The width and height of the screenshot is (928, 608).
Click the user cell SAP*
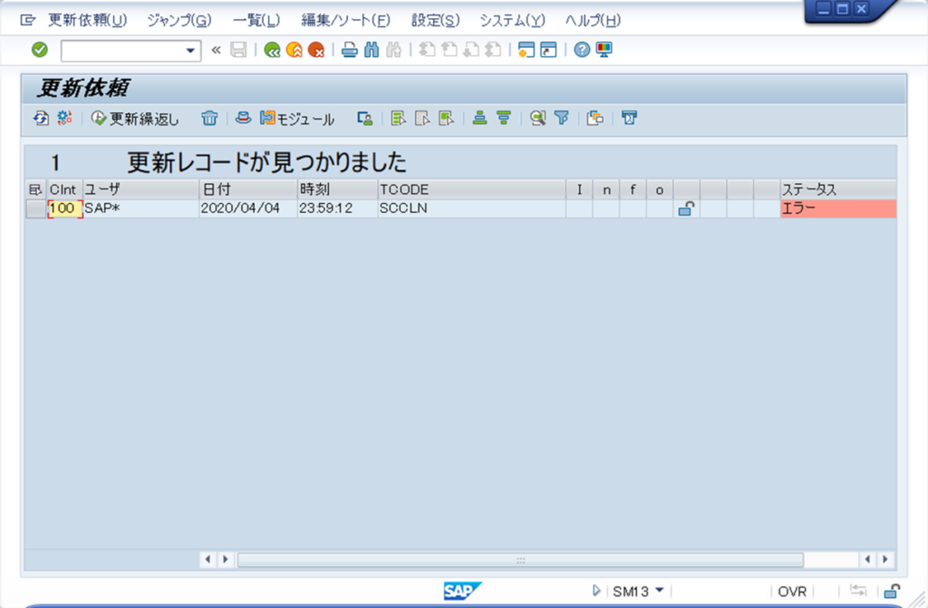click(140, 208)
